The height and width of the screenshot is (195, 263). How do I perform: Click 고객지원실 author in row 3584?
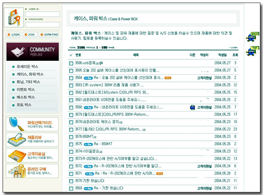[204, 78]
